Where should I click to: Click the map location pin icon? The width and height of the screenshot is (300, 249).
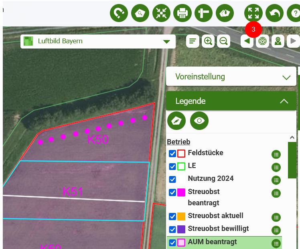click(278, 41)
